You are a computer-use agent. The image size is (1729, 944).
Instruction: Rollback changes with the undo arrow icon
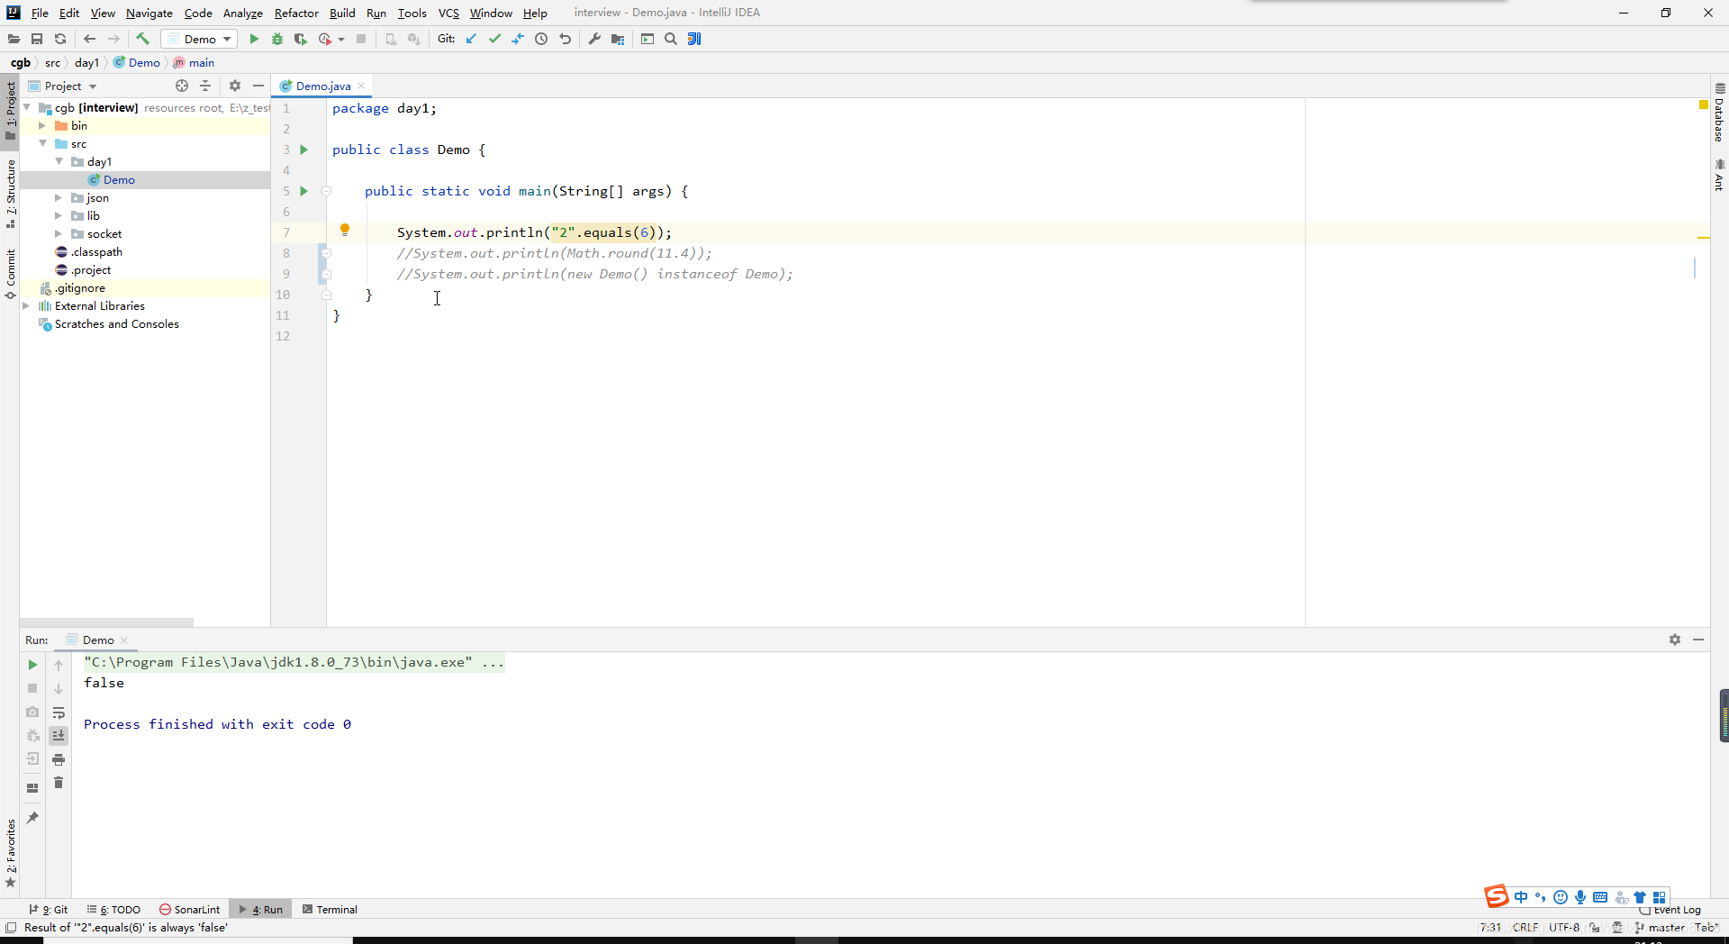coord(565,39)
